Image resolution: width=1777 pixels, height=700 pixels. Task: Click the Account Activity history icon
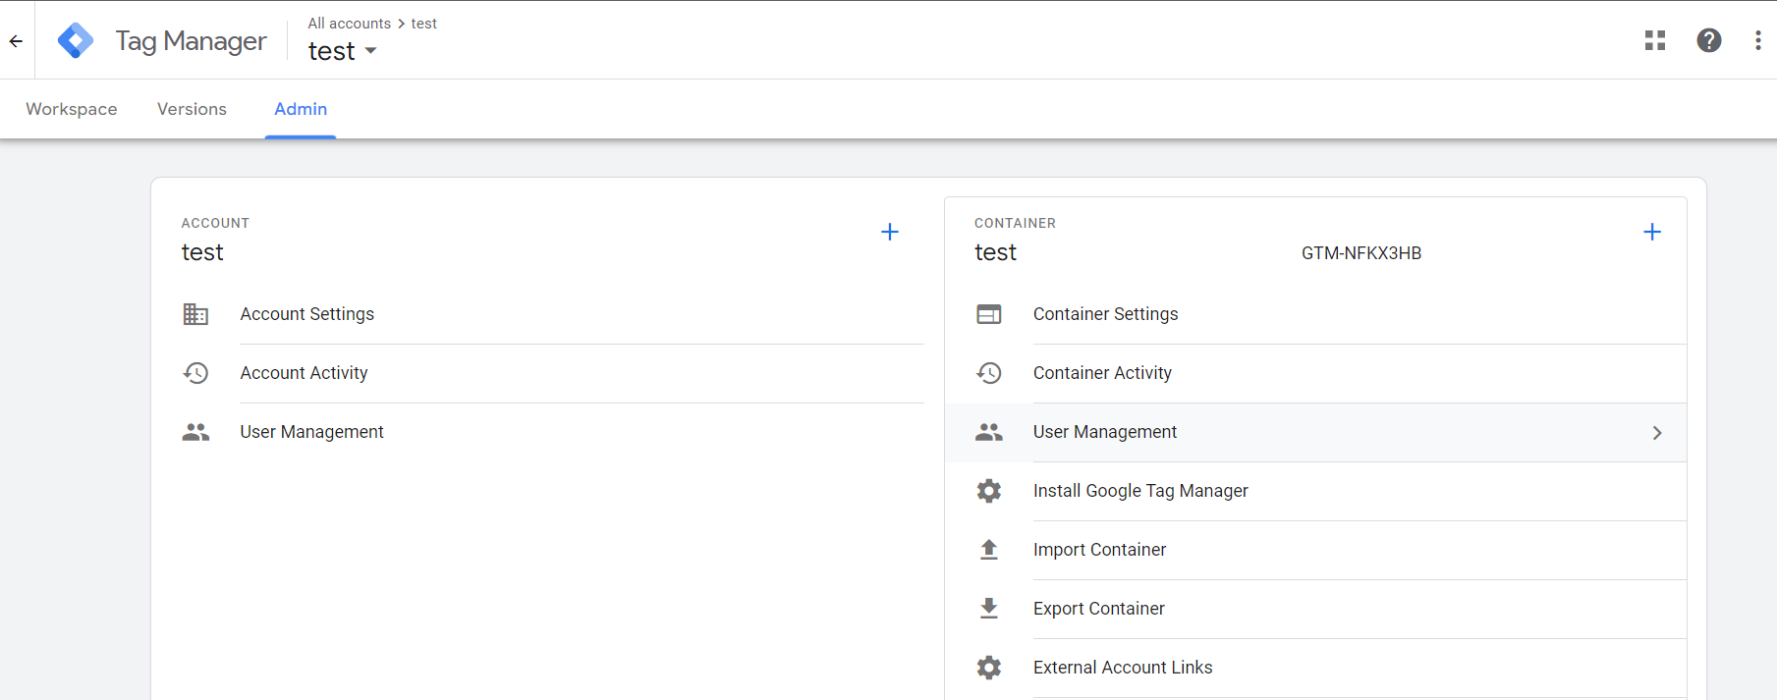pos(195,373)
